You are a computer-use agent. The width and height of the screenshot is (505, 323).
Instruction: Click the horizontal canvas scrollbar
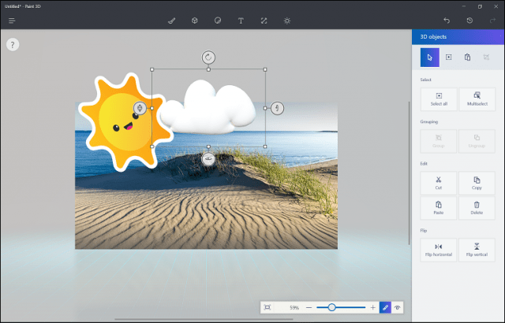pyautogui.click(x=204, y=320)
